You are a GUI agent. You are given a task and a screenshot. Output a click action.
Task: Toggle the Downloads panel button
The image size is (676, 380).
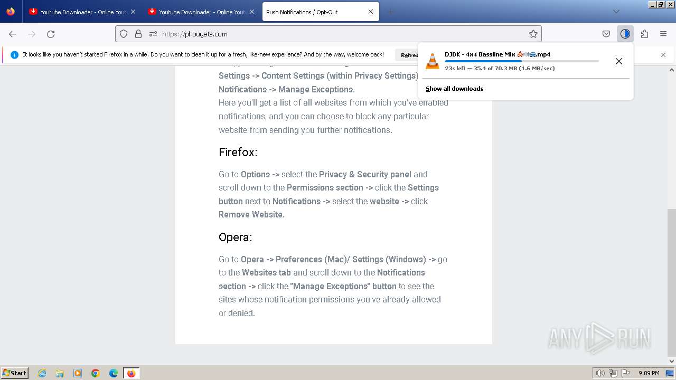[625, 34]
